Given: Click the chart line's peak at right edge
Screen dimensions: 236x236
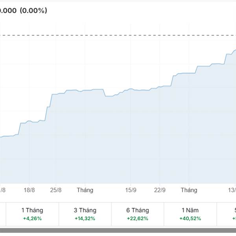Looking at the screenshot, I should [x=234, y=50].
